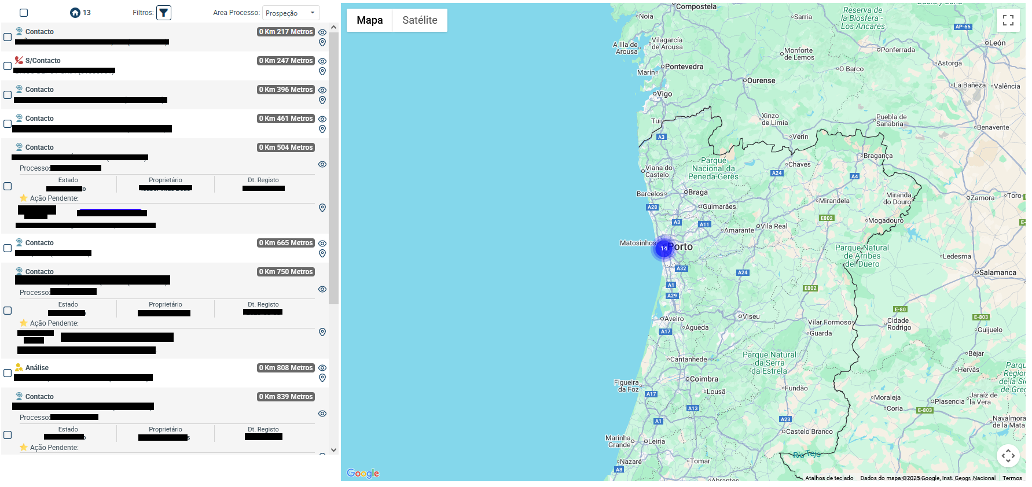This screenshot has width=1032, height=487.
Task: Open Atalhos de teclado on map
Action: tap(829, 478)
